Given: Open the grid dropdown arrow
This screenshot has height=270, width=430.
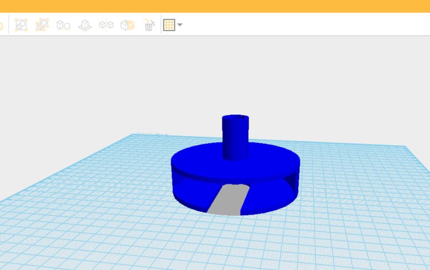Looking at the screenshot, I should (x=180, y=25).
